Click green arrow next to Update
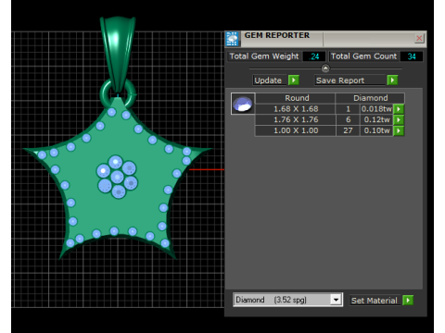 point(294,80)
